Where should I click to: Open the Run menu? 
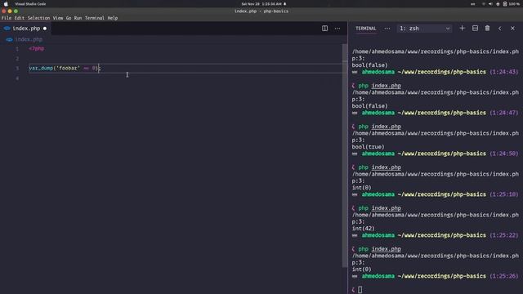click(x=78, y=18)
